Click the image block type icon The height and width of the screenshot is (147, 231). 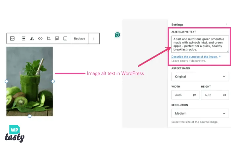pos(12,38)
